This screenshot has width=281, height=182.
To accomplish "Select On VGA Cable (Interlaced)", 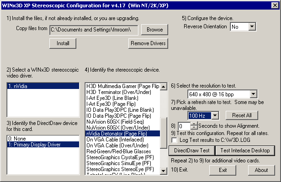I will click(122, 140).
